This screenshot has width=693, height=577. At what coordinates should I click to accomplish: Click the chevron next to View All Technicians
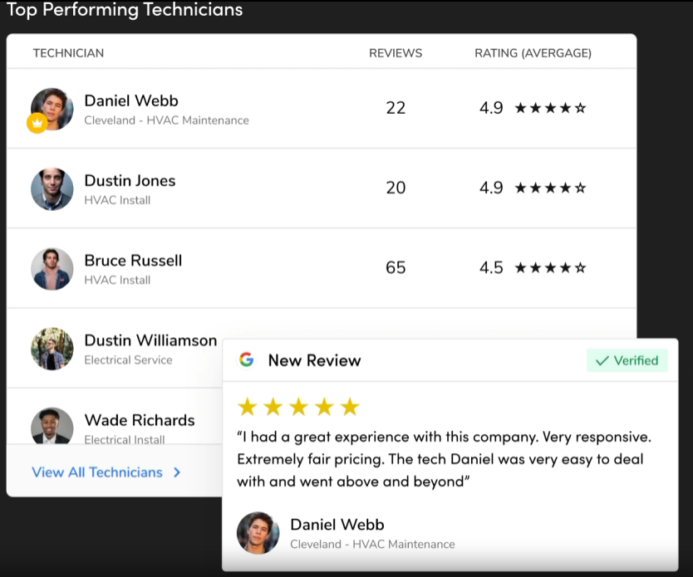[177, 472]
